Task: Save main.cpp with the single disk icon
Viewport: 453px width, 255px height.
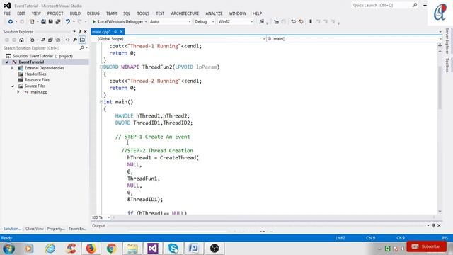Action: pyautogui.click(x=50, y=22)
